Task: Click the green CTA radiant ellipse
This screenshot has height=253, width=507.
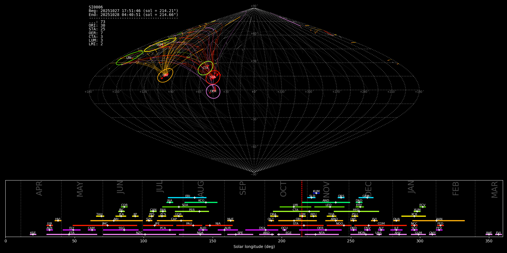Action: click(x=205, y=68)
